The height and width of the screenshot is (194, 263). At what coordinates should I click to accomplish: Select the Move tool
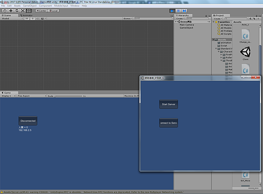[x=11, y=11]
